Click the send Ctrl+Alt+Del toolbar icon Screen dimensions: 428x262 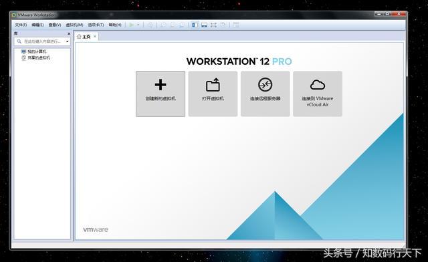point(150,25)
